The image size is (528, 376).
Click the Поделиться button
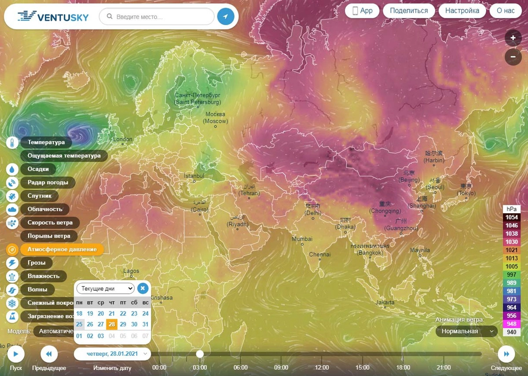pyautogui.click(x=409, y=11)
